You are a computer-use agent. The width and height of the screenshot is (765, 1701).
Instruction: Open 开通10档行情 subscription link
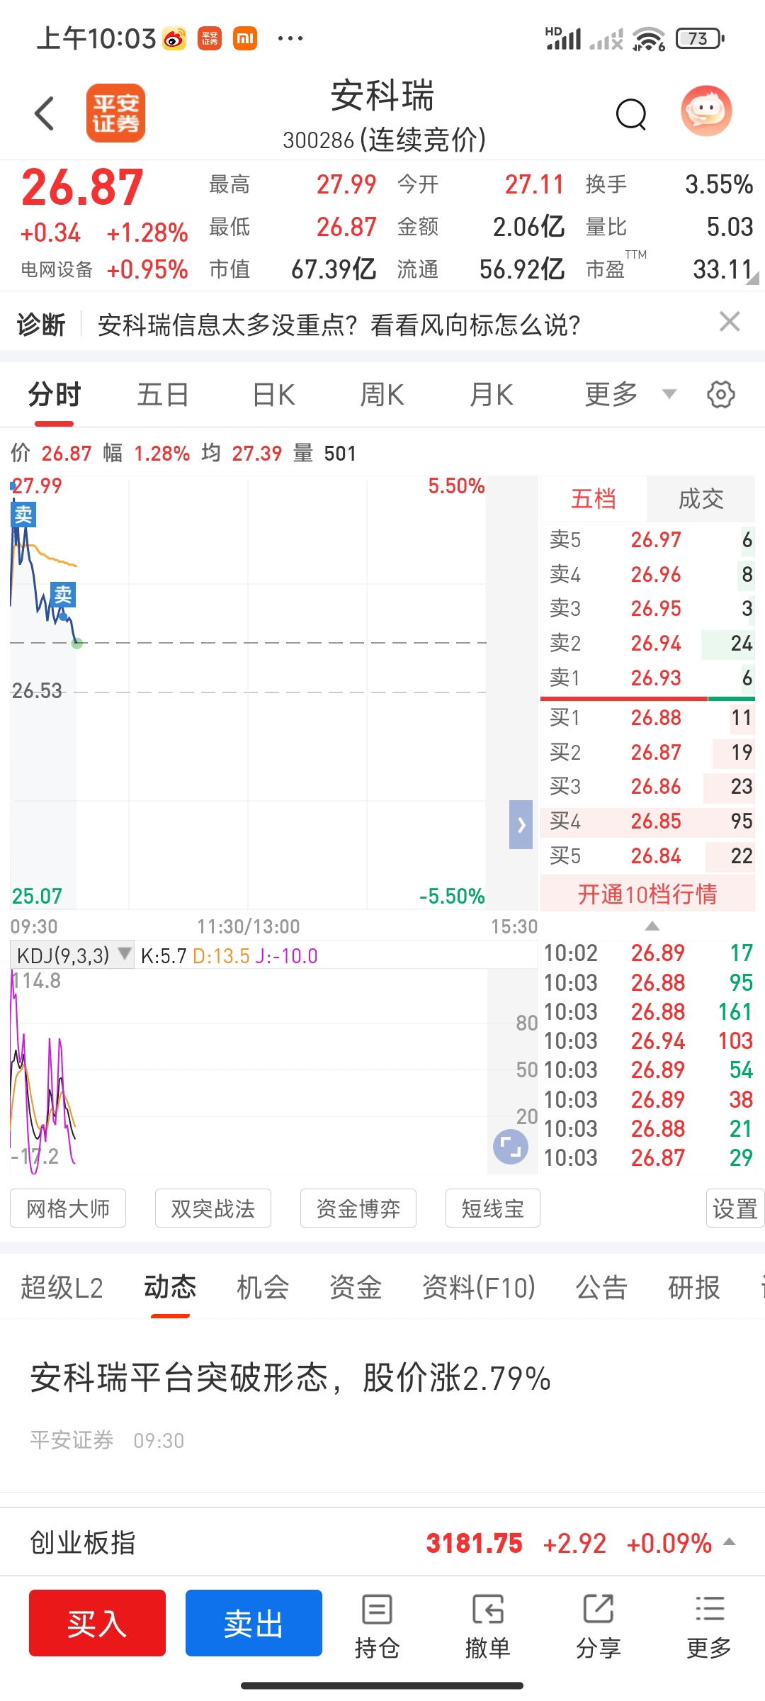click(647, 894)
